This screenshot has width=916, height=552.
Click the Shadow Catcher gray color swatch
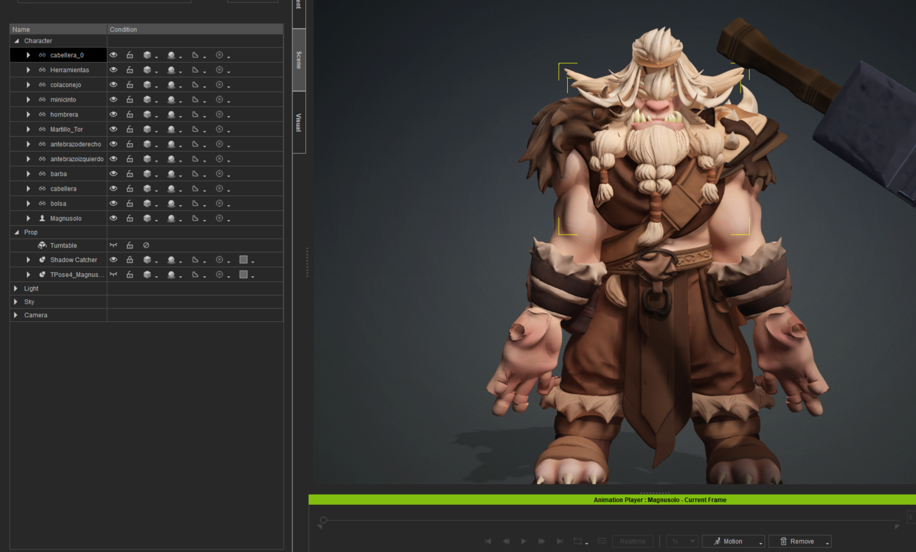coord(243,259)
